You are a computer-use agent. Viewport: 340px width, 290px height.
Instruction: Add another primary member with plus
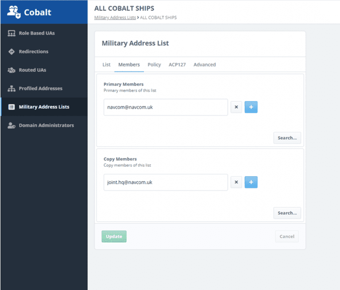point(251,107)
